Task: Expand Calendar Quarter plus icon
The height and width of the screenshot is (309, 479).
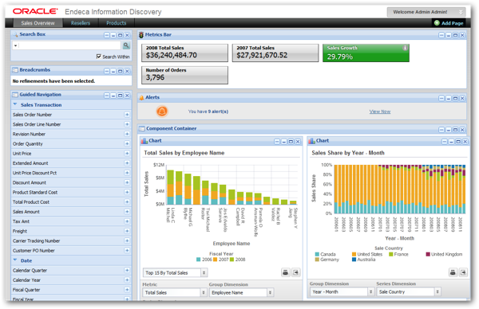Action: coord(127,270)
